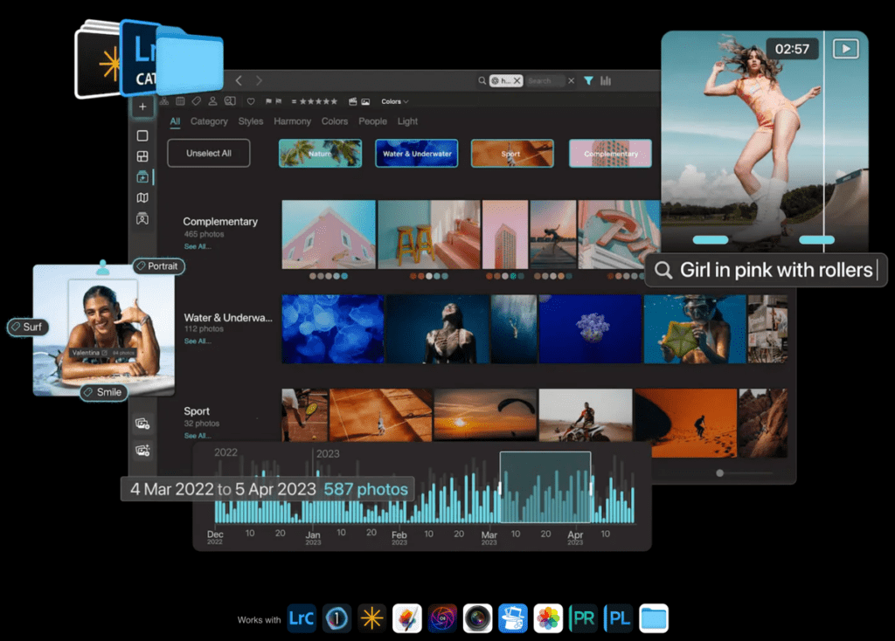Switch to the Harmony tab

click(x=292, y=121)
